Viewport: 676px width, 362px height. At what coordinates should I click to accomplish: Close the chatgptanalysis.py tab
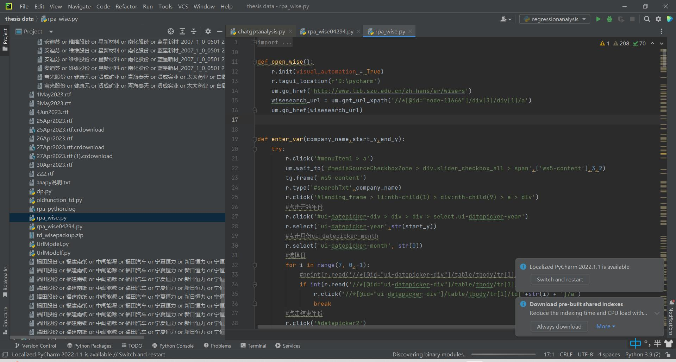click(x=290, y=31)
